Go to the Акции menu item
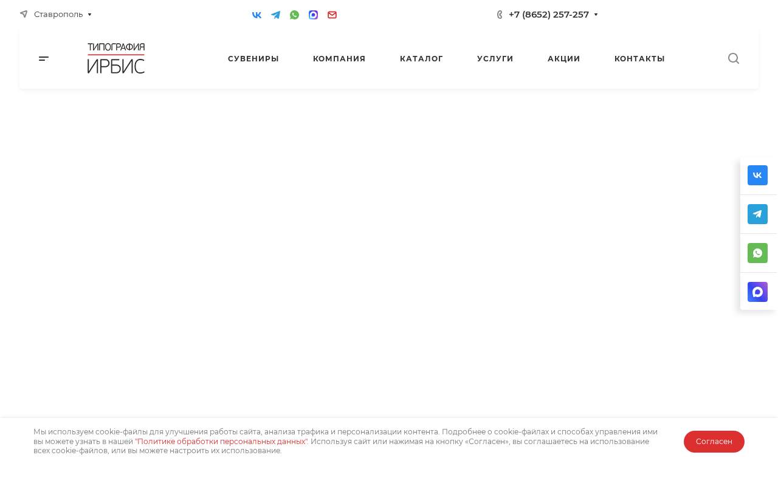This screenshot has width=778, height=486. click(x=564, y=58)
